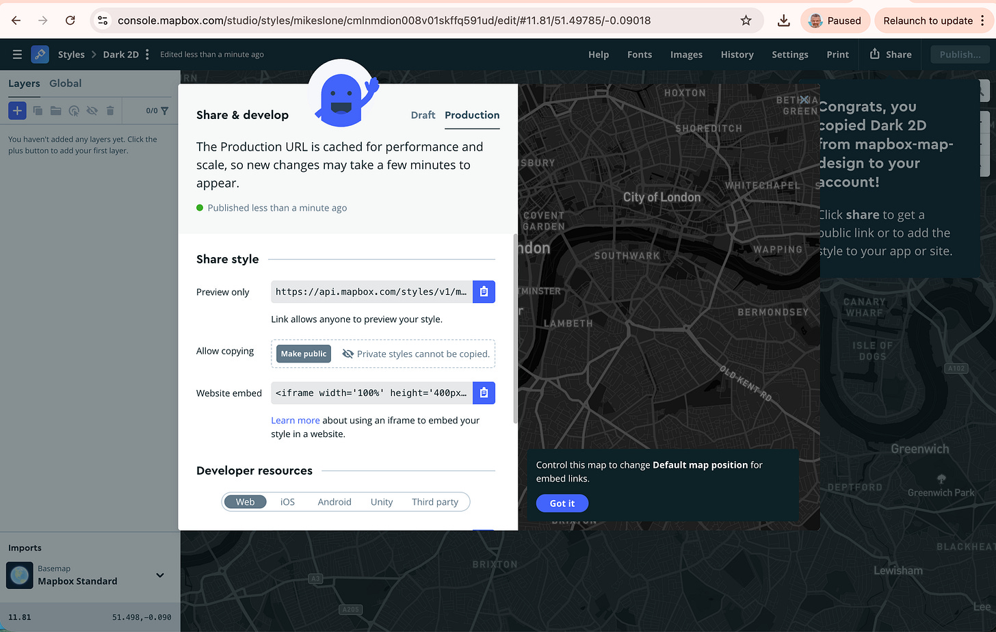Click the Preview only URL field
Viewport: 996px width, 632px height.
click(371, 292)
